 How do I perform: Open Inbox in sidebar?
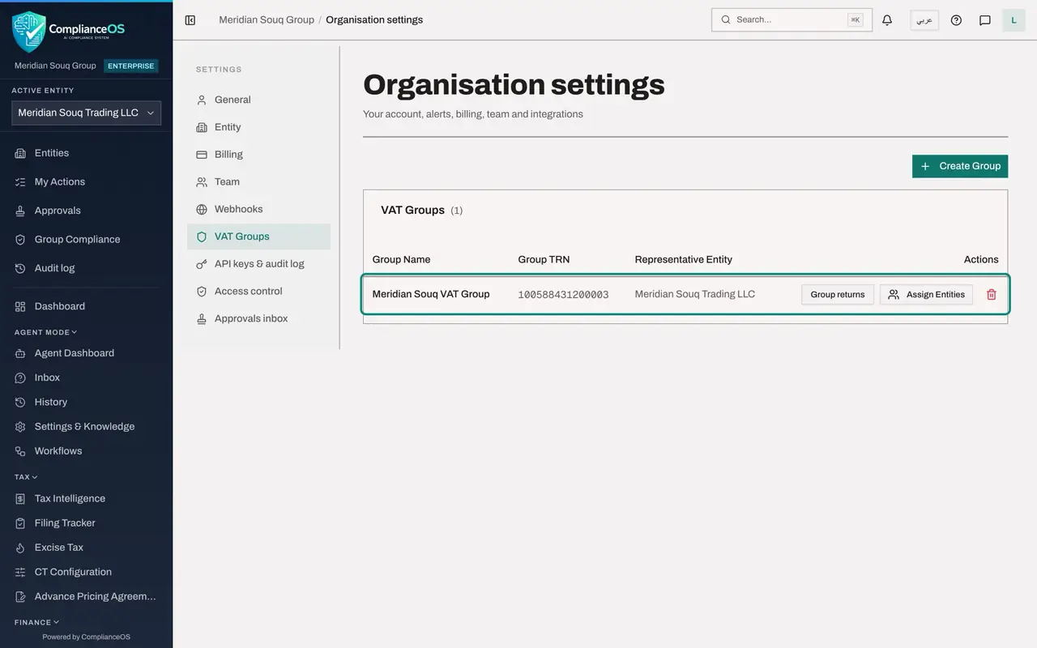point(86,377)
